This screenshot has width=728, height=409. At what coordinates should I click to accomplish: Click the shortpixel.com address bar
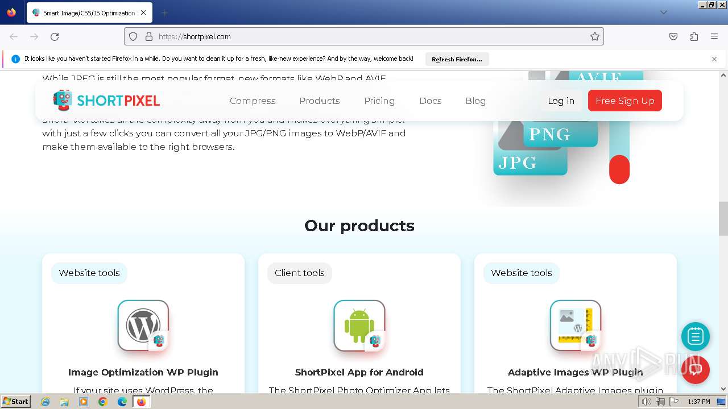[364, 36]
